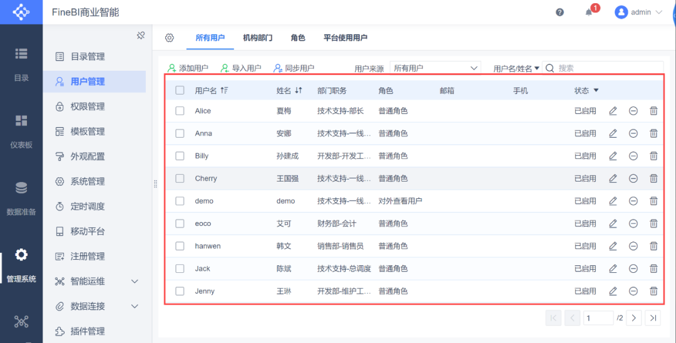Disable user Alice with minus icon
This screenshot has width=676, height=343.
pyautogui.click(x=633, y=111)
